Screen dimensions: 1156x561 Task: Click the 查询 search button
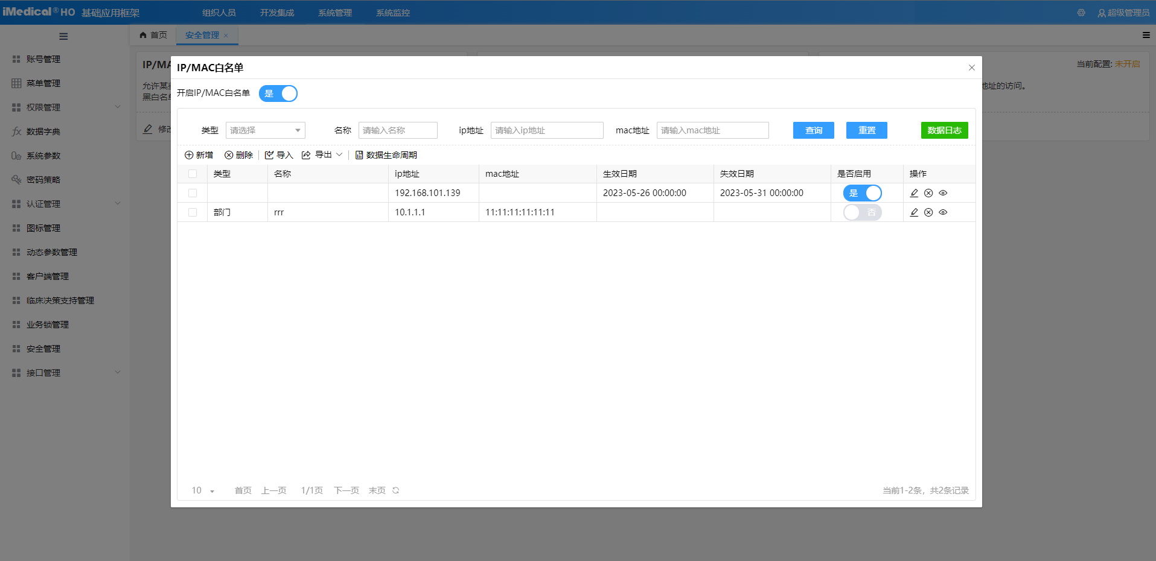coord(813,130)
